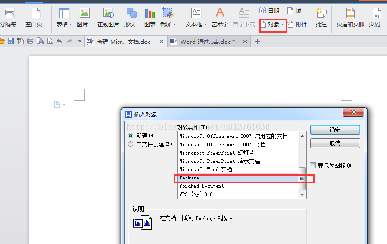Insert date into document
The height and width of the screenshot is (244, 387).
(269, 11)
